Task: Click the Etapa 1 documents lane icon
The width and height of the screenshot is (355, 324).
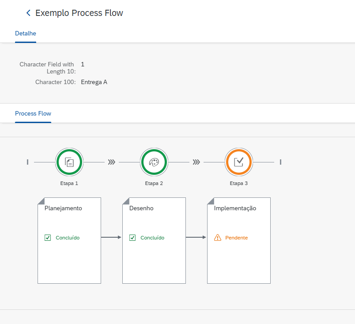Action: click(69, 162)
